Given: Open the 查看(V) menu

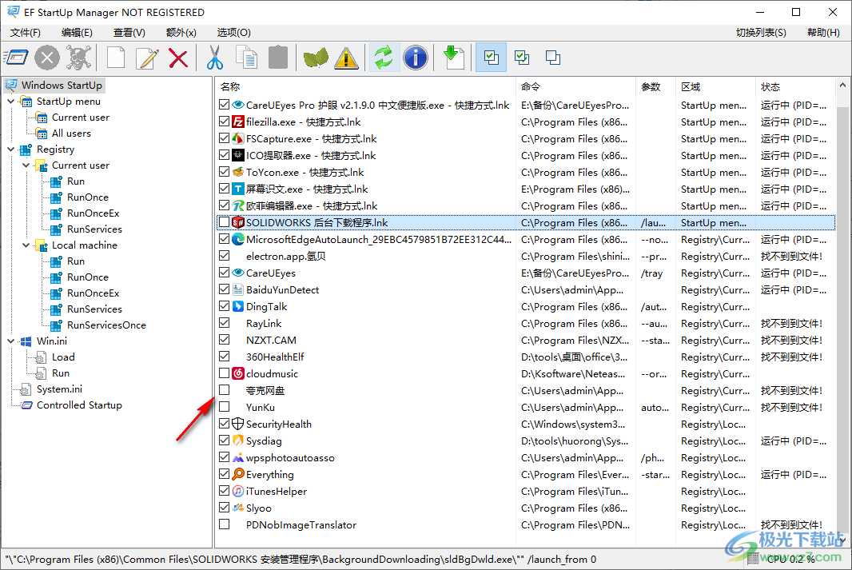Looking at the screenshot, I should pyautogui.click(x=129, y=33).
